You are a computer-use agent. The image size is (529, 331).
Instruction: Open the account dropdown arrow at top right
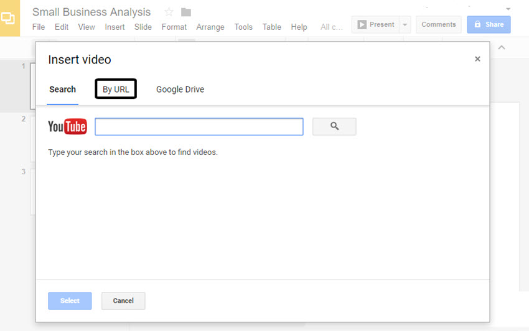[x=508, y=9]
